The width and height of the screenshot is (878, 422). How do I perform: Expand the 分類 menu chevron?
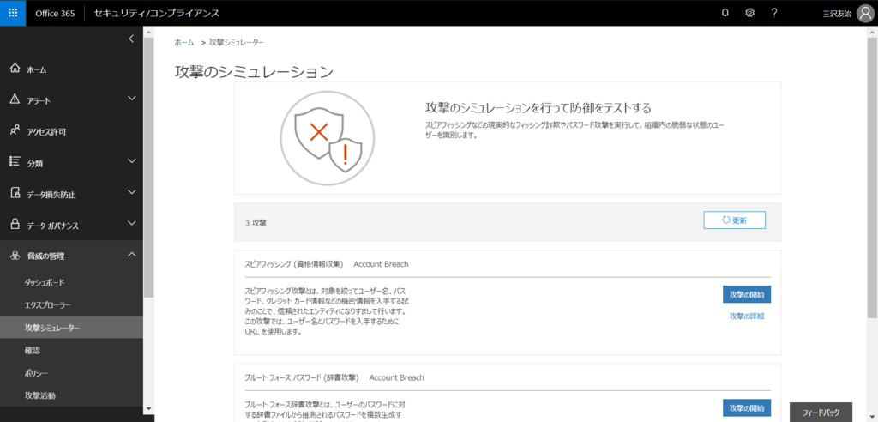pos(131,161)
